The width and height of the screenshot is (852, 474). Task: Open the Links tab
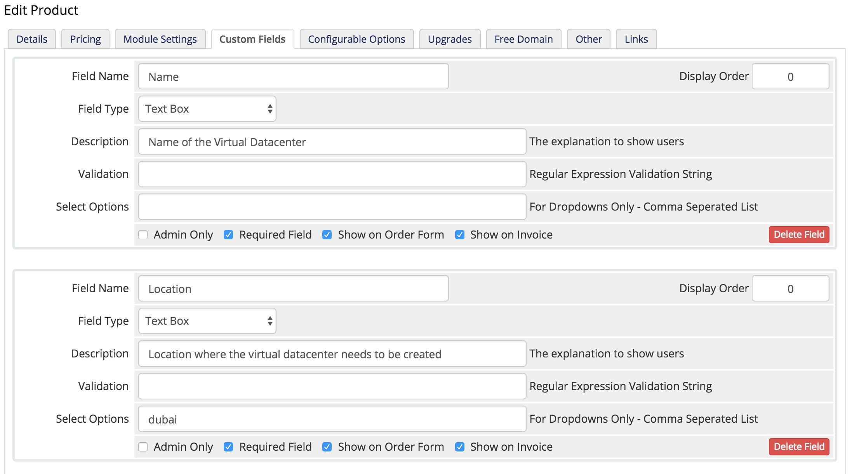coord(636,39)
